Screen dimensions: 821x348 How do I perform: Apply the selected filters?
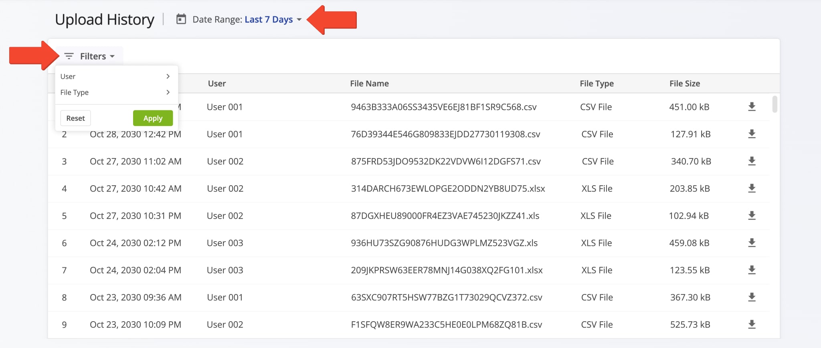[153, 118]
